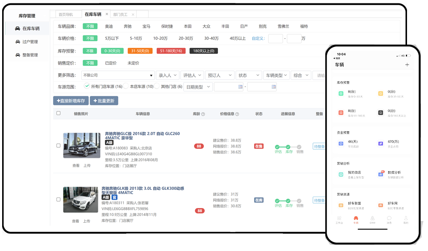428x251 pixels.
Task: Switch to the 首页导航 tab
Action: point(66,15)
